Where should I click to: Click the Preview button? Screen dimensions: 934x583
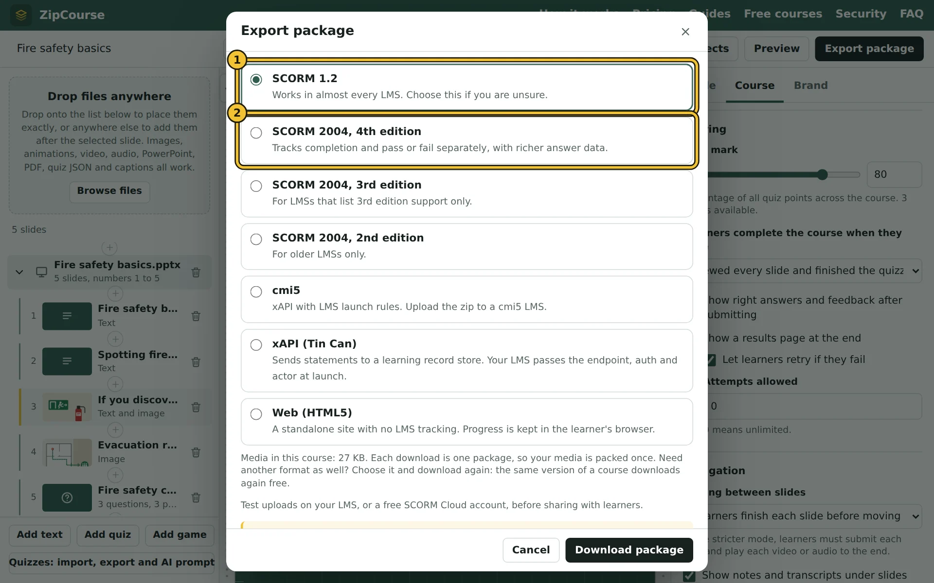(x=776, y=49)
